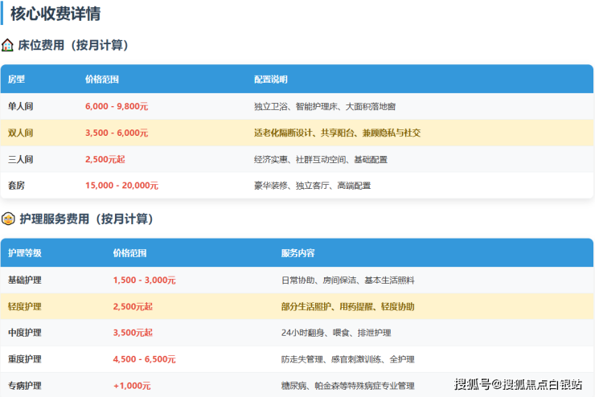Click the 重度护理 row label
Image resolution: width=595 pixels, height=397 pixels.
pyautogui.click(x=25, y=359)
